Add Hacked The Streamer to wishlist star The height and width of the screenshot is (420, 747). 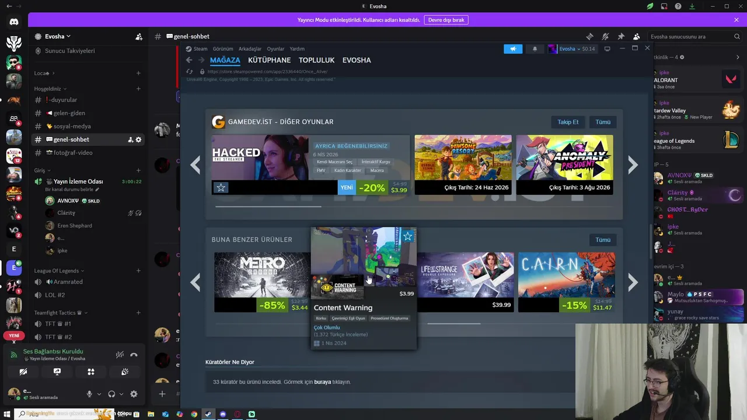(221, 188)
